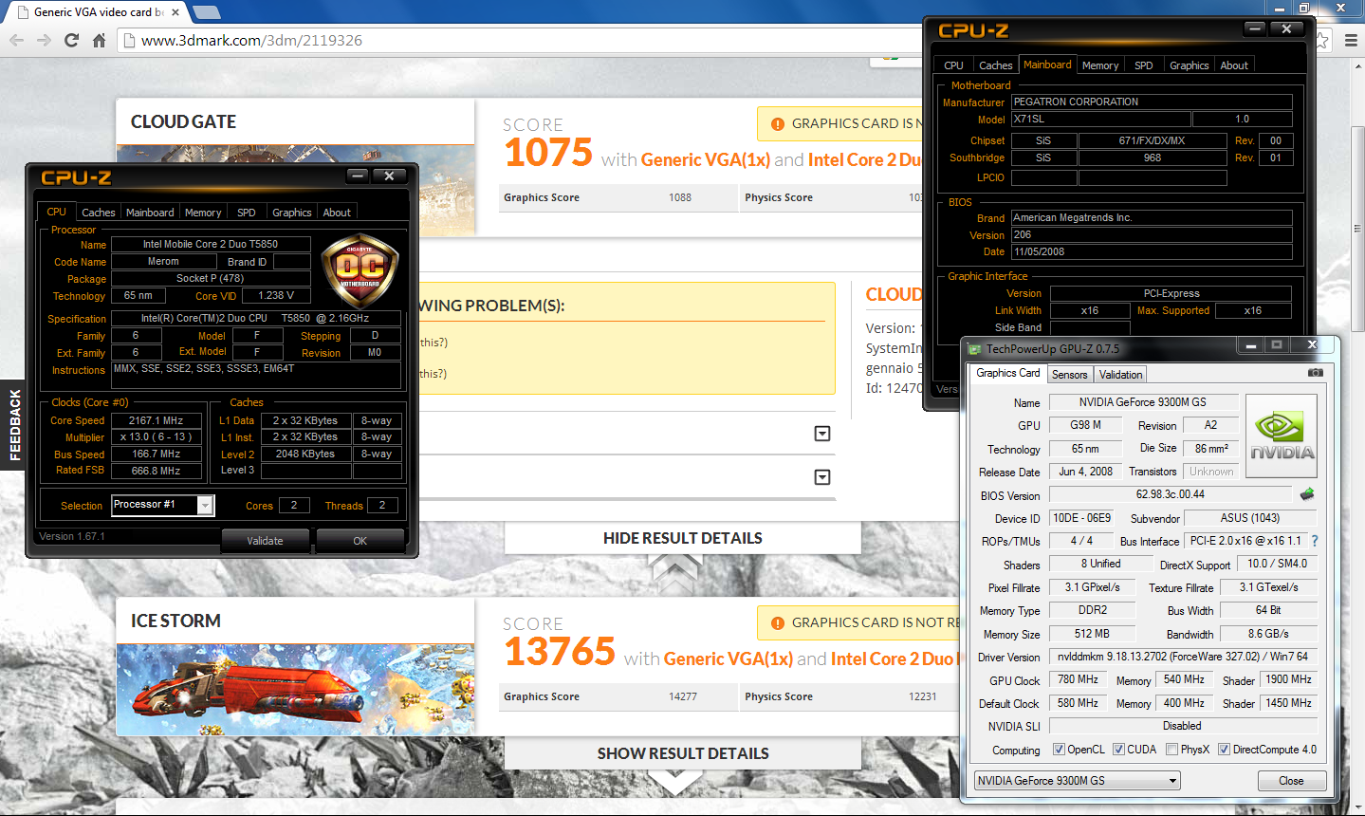Click the Validate button in CPU-Z
The width and height of the screenshot is (1365, 816).
coord(265,541)
